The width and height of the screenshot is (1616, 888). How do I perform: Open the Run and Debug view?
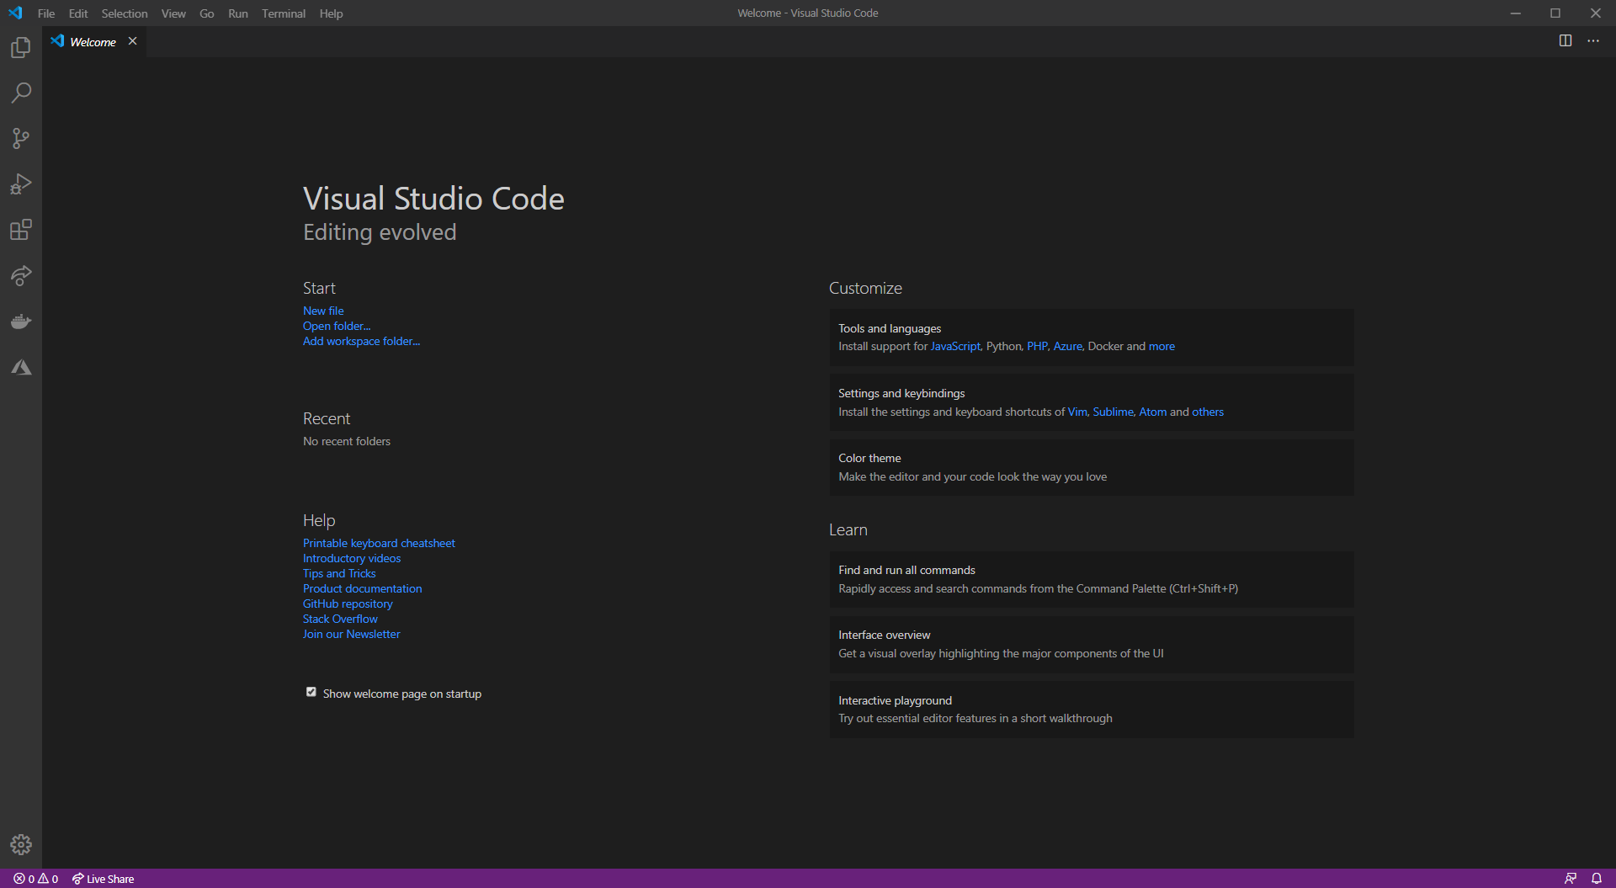click(20, 184)
